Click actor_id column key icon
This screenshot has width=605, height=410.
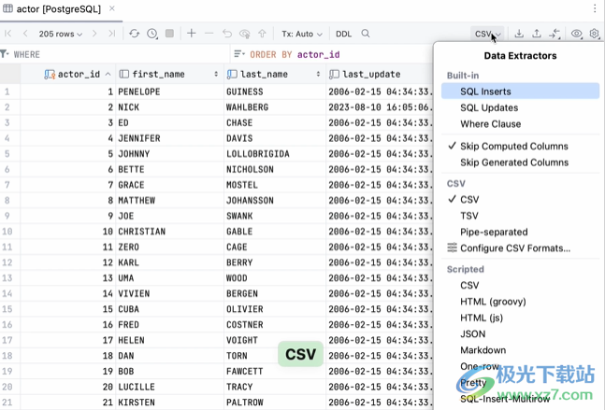coord(50,75)
